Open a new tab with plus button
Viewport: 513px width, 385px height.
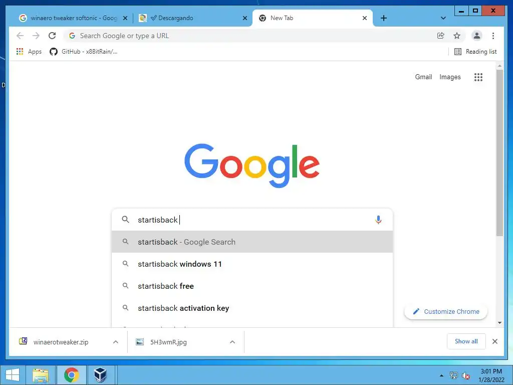click(384, 18)
